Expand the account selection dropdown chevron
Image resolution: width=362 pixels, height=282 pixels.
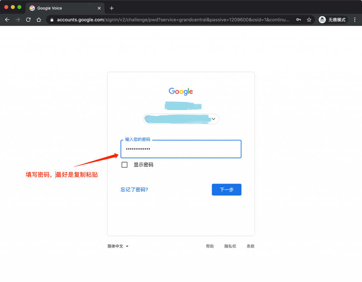point(213,119)
